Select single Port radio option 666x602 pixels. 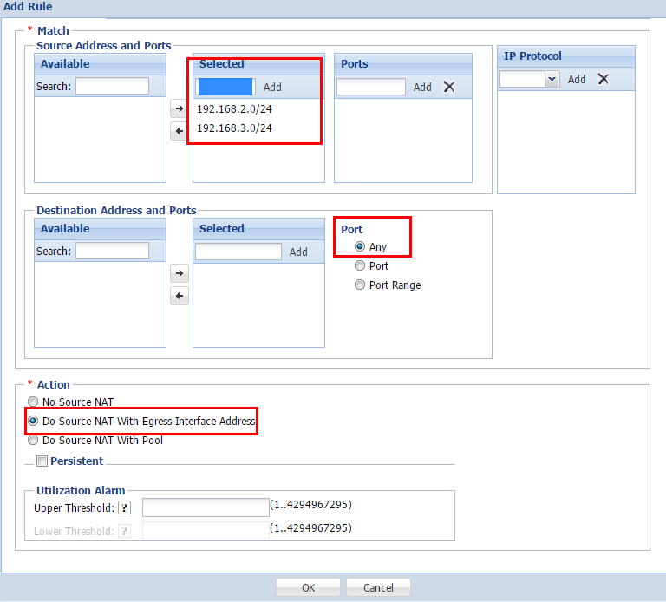coord(360,265)
